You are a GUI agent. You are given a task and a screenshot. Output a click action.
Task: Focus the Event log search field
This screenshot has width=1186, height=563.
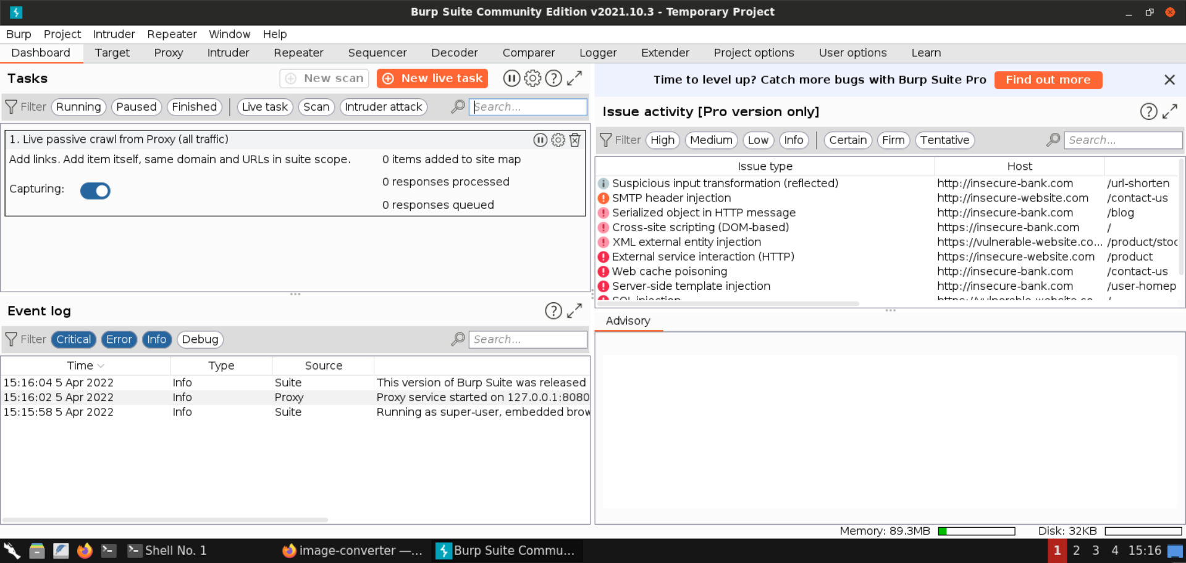pos(528,339)
